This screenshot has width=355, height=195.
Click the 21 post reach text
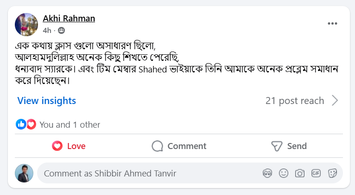295,101
